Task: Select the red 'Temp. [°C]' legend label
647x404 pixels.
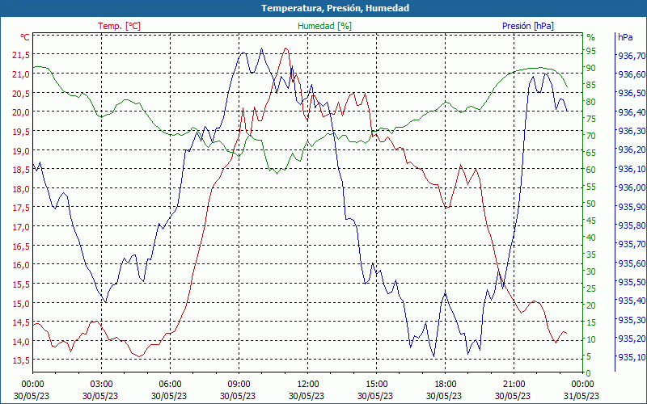Action: coord(119,26)
